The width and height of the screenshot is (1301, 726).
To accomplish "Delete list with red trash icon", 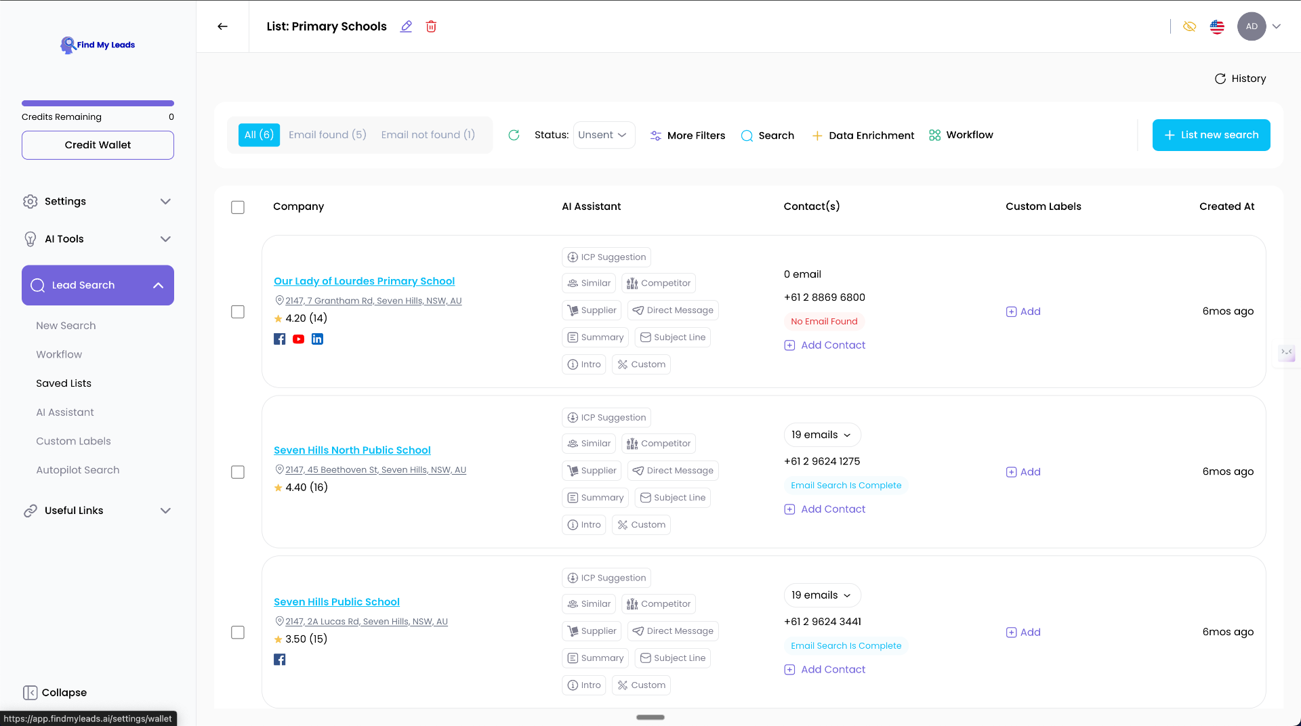I will point(431,26).
